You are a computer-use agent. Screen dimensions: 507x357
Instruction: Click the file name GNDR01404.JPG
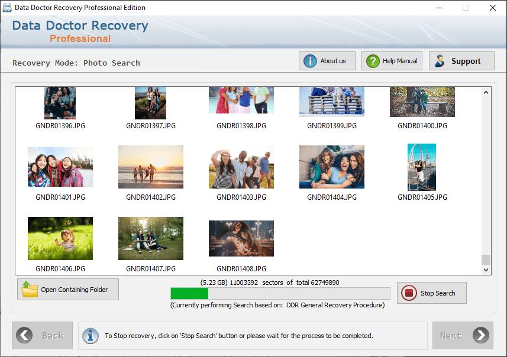tap(332, 197)
